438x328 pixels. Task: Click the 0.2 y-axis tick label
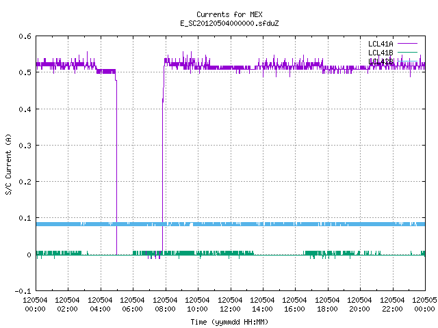pyautogui.click(x=25, y=182)
